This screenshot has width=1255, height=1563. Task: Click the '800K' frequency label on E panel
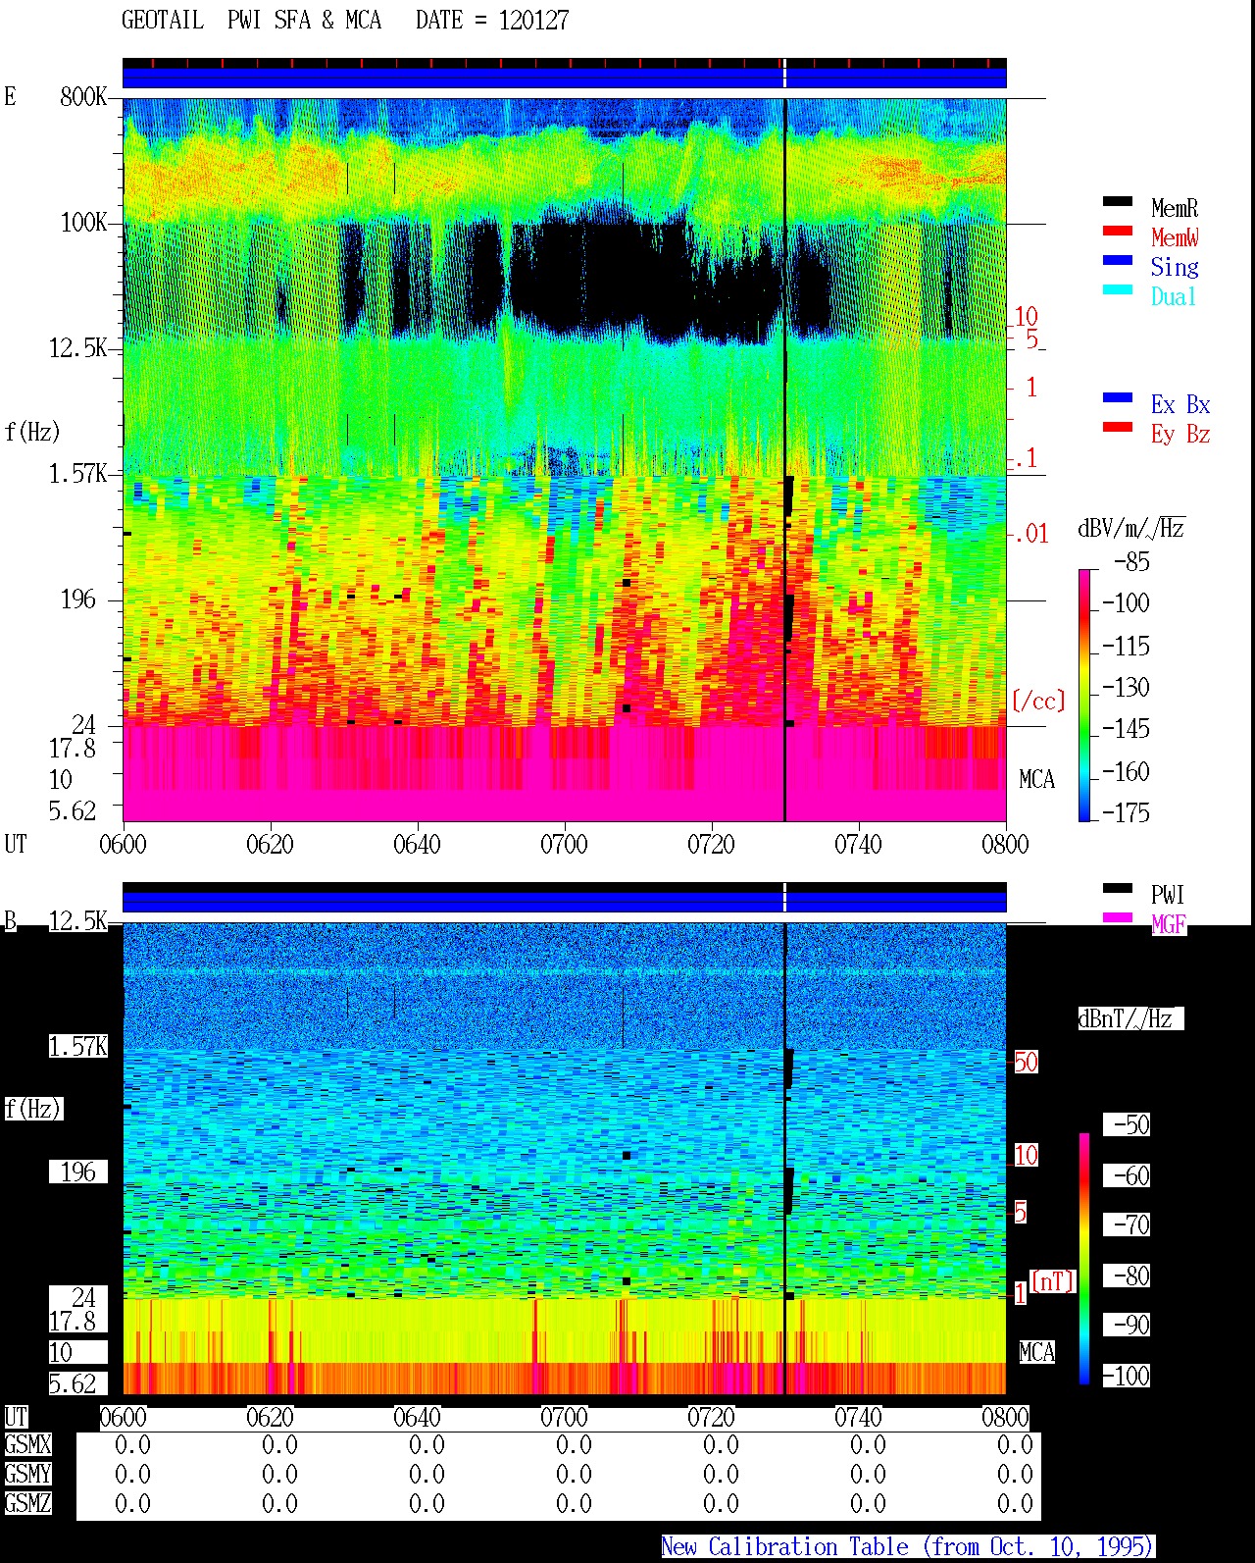coord(83,96)
